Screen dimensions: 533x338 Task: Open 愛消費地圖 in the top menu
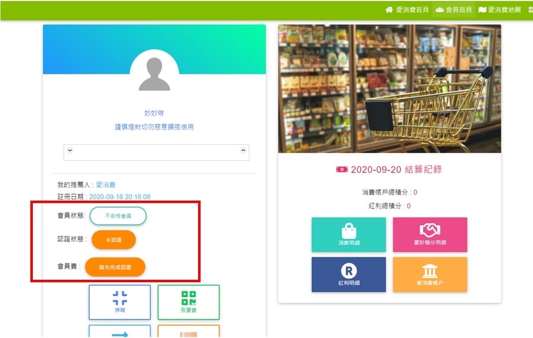(500, 10)
